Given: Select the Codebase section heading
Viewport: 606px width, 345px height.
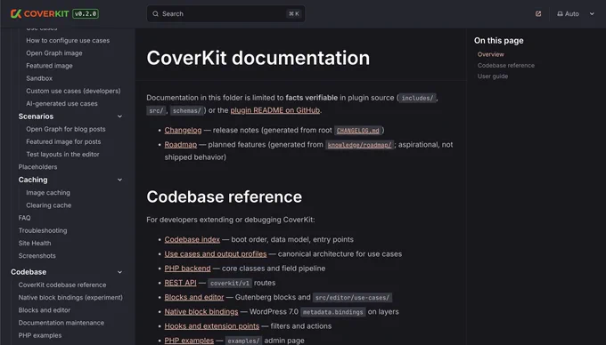Looking at the screenshot, I should tap(29, 272).
